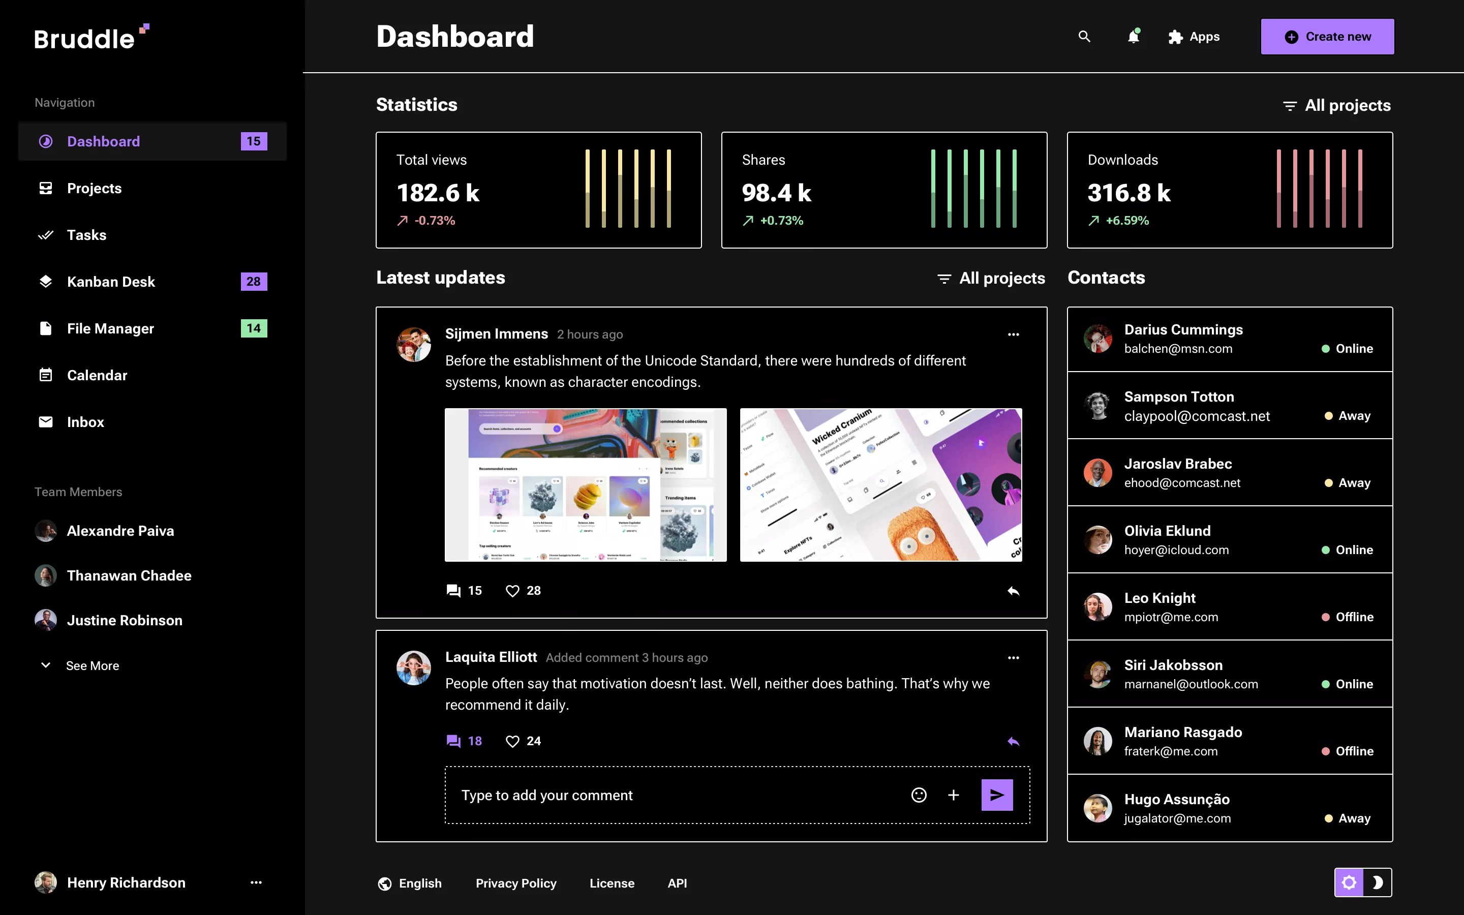Open the search icon in the top bar

(1083, 36)
